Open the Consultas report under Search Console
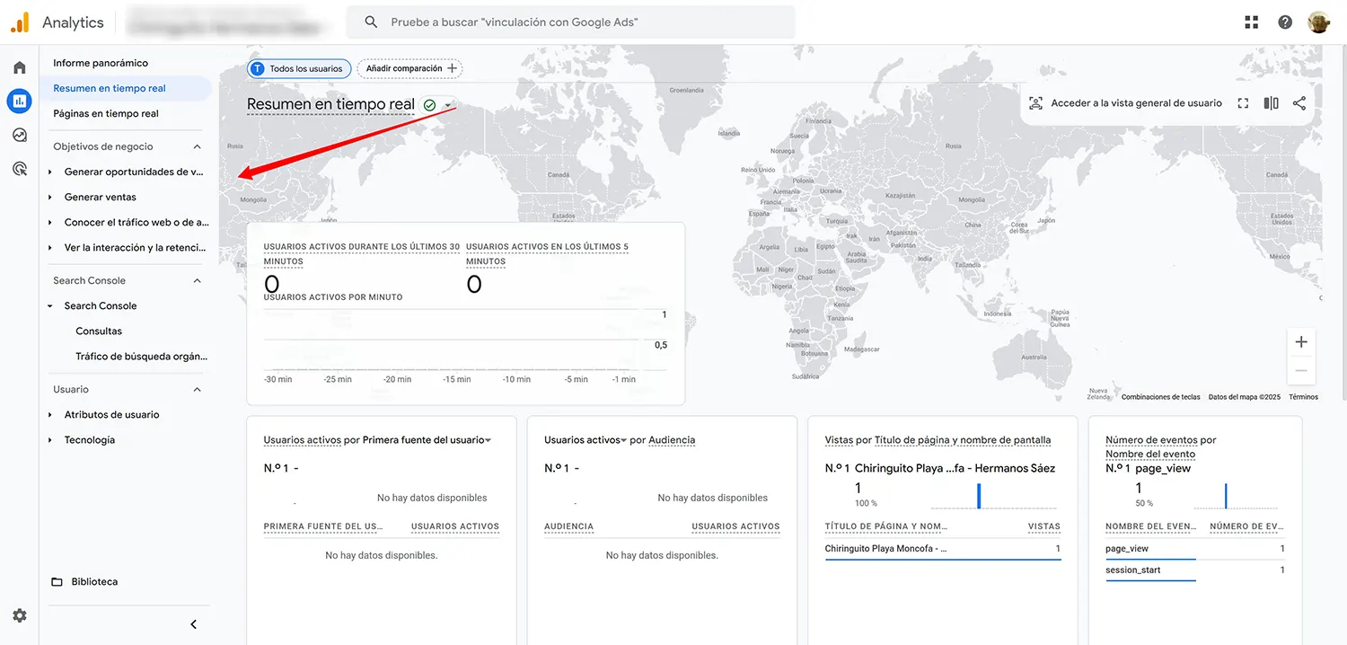The height and width of the screenshot is (645, 1347). click(x=99, y=331)
